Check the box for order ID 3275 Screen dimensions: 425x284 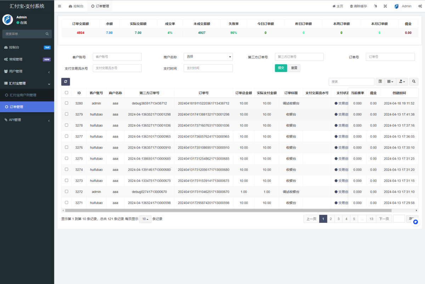tap(66, 158)
